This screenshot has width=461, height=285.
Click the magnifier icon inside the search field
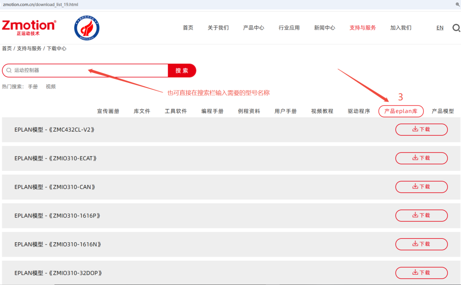pyautogui.click(x=9, y=70)
